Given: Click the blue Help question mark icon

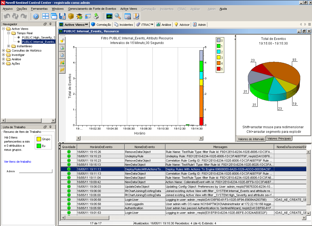Looking at the screenshot, I should point(36,16).
